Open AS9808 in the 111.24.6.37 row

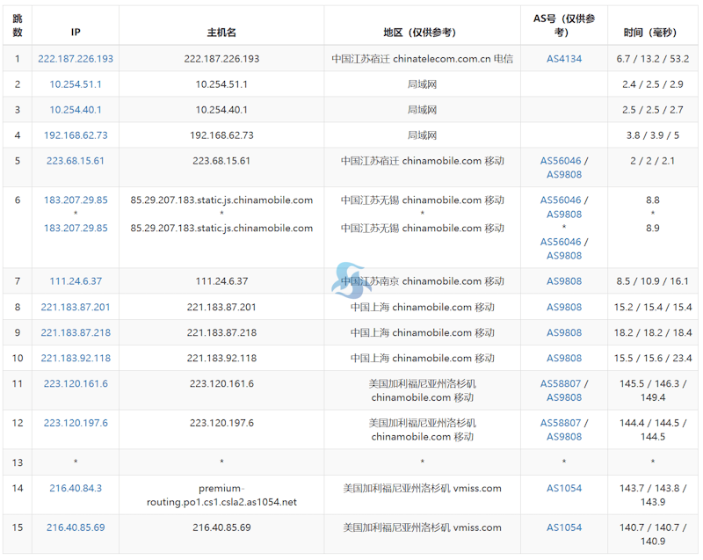click(564, 281)
